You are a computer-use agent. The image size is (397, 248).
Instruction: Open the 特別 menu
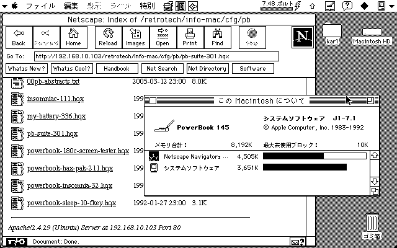[x=148, y=6]
